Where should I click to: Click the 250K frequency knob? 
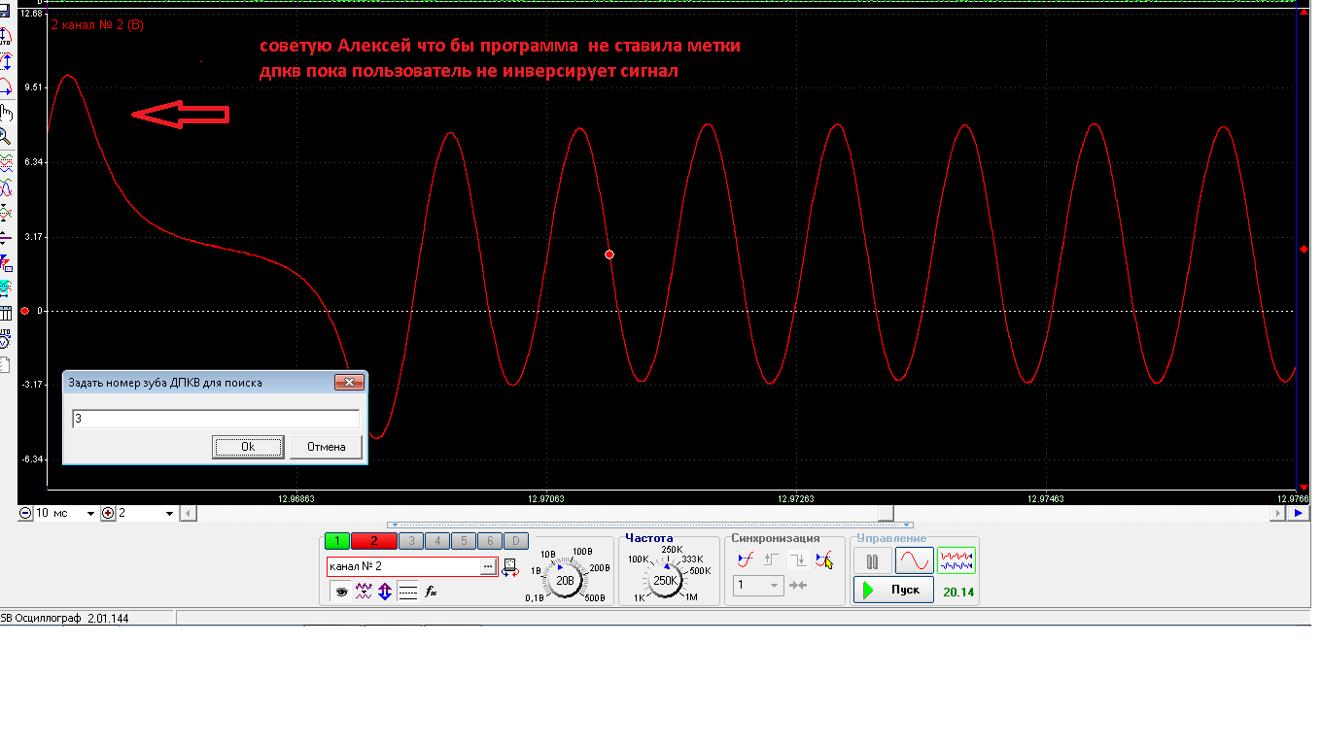pos(666,580)
